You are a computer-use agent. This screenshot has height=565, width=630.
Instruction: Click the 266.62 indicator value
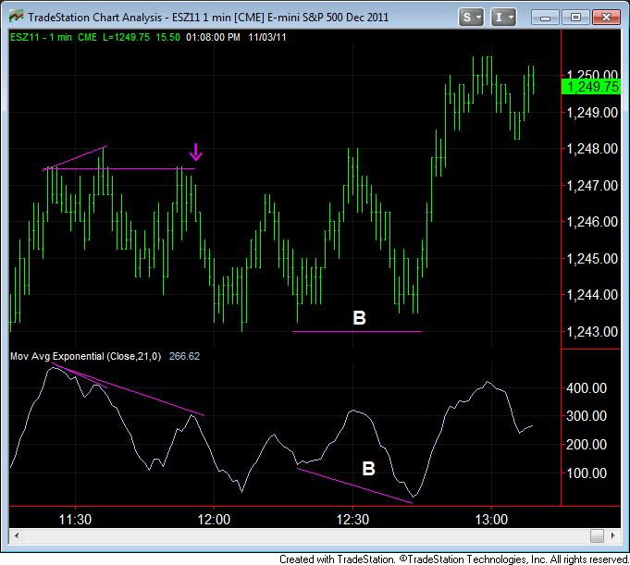click(x=184, y=356)
